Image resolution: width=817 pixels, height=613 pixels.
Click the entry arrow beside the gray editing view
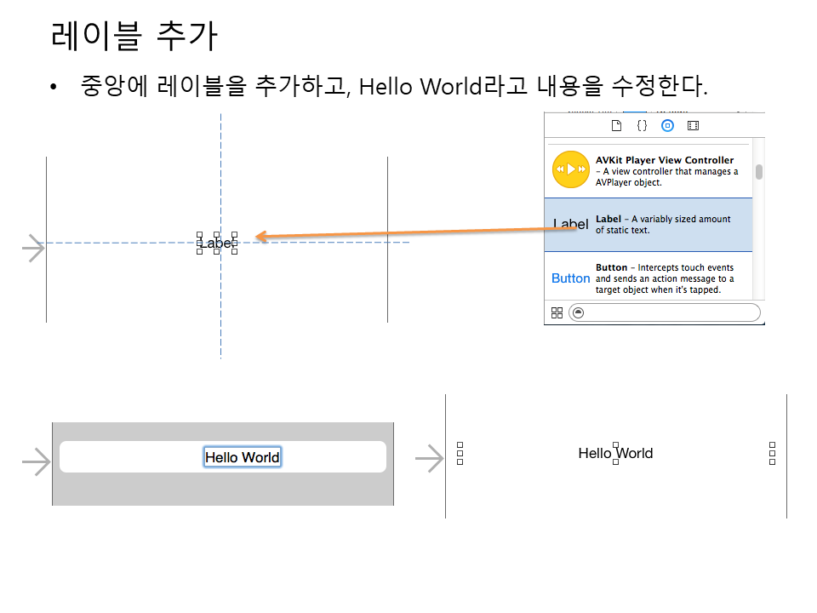36,462
